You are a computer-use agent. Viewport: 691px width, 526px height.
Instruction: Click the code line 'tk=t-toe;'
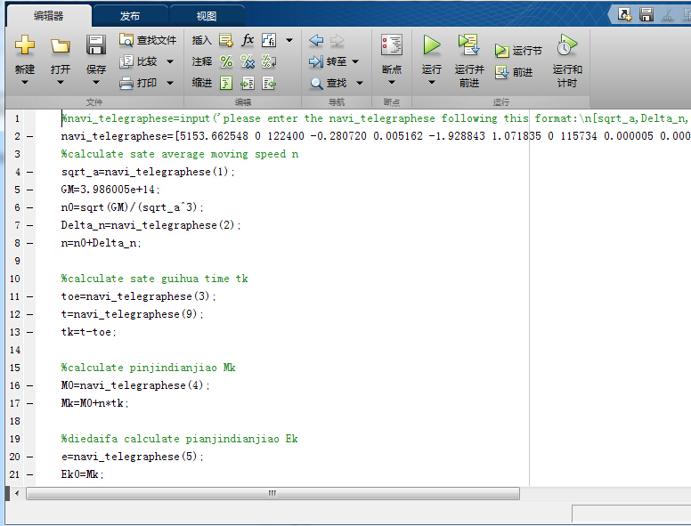click(88, 332)
